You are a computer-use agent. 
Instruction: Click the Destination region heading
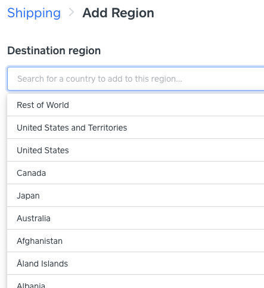pyautogui.click(x=54, y=51)
